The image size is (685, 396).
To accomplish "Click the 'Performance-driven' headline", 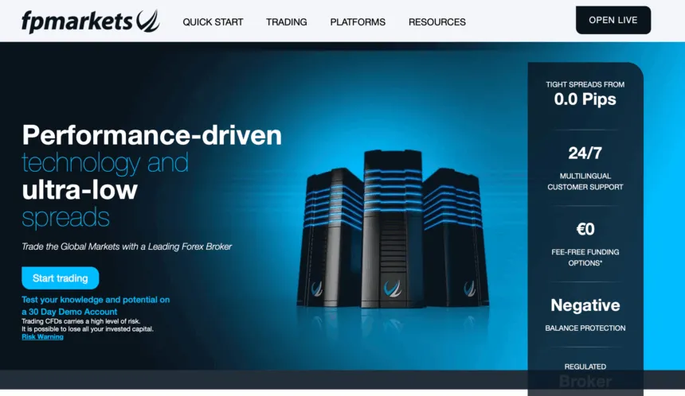I will (151, 134).
